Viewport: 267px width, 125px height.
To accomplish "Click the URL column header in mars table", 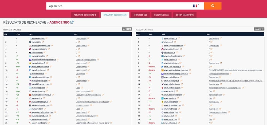I will (x=208, y=34).
